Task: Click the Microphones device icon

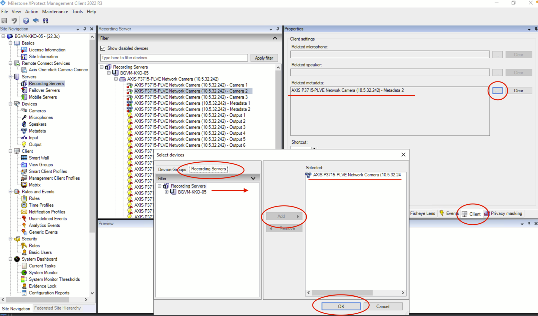Action: pos(24,118)
